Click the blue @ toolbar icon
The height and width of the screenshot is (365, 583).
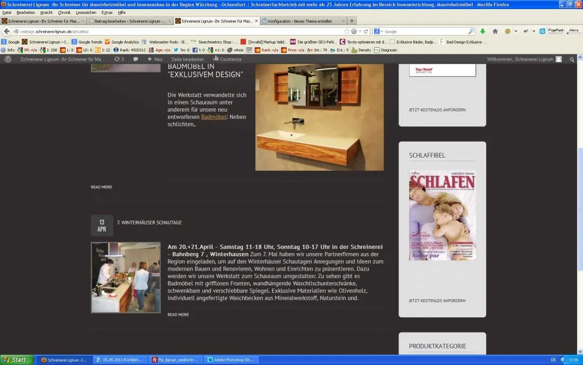click(x=542, y=31)
